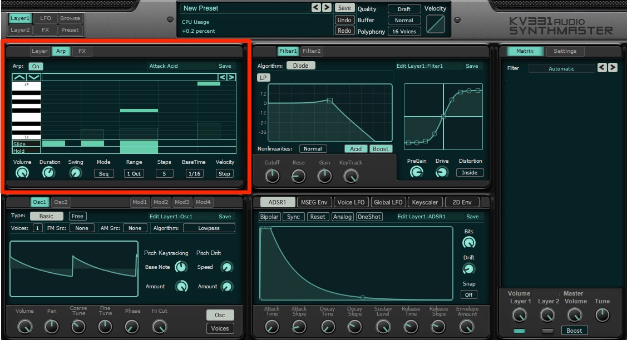Adjust the Sustain Level knob
This screenshot has width=627, height=340.
point(383,327)
